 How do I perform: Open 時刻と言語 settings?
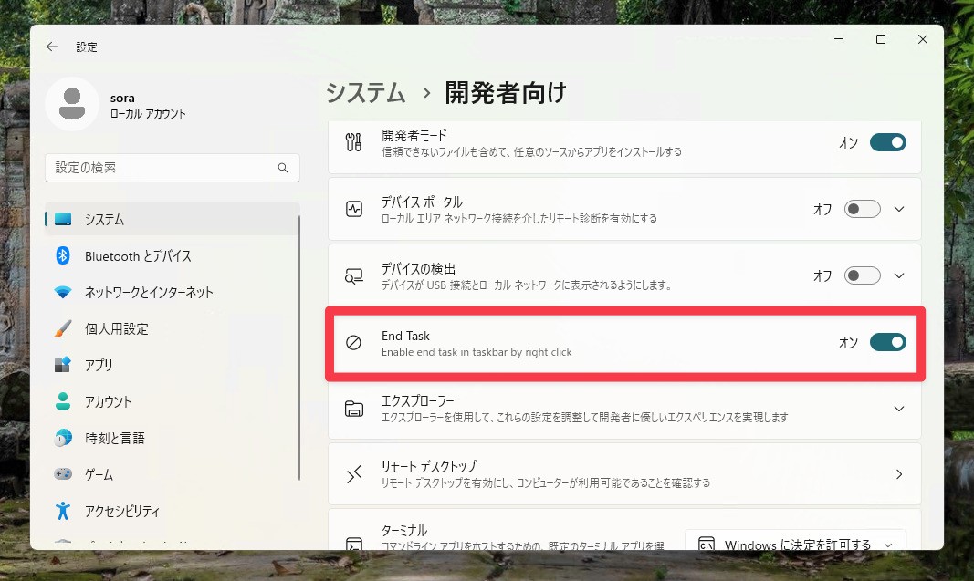172,438
